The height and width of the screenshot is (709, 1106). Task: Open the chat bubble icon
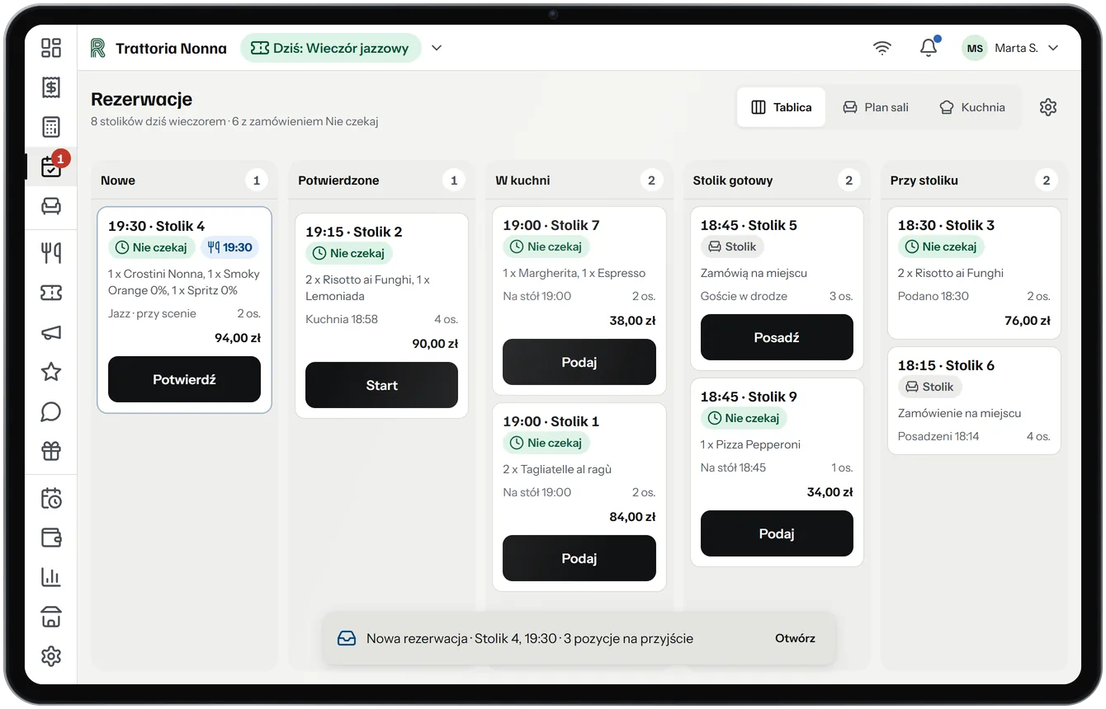click(x=51, y=411)
